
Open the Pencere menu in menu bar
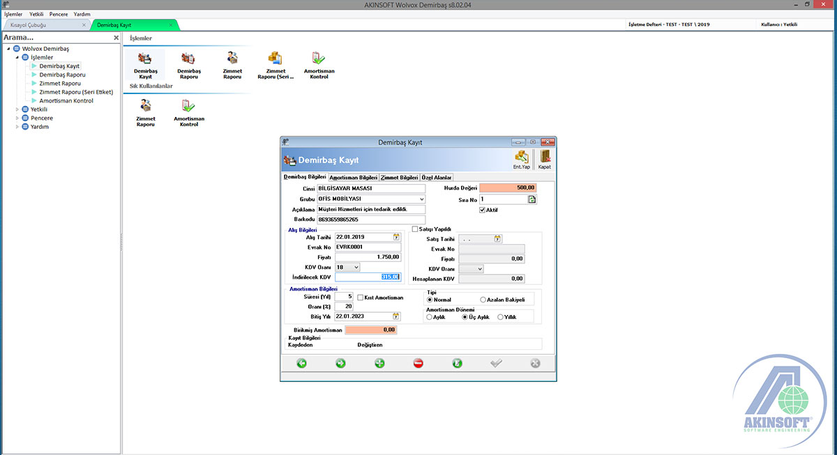pyautogui.click(x=58, y=14)
